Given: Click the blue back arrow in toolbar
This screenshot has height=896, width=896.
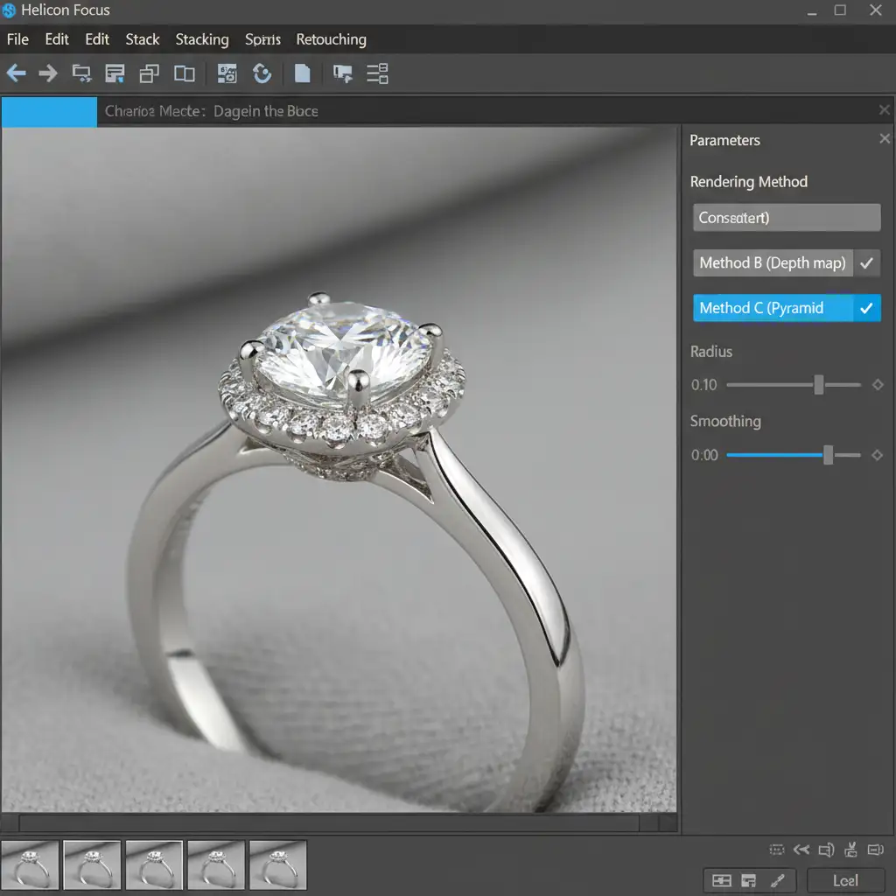Looking at the screenshot, I should click(16, 73).
